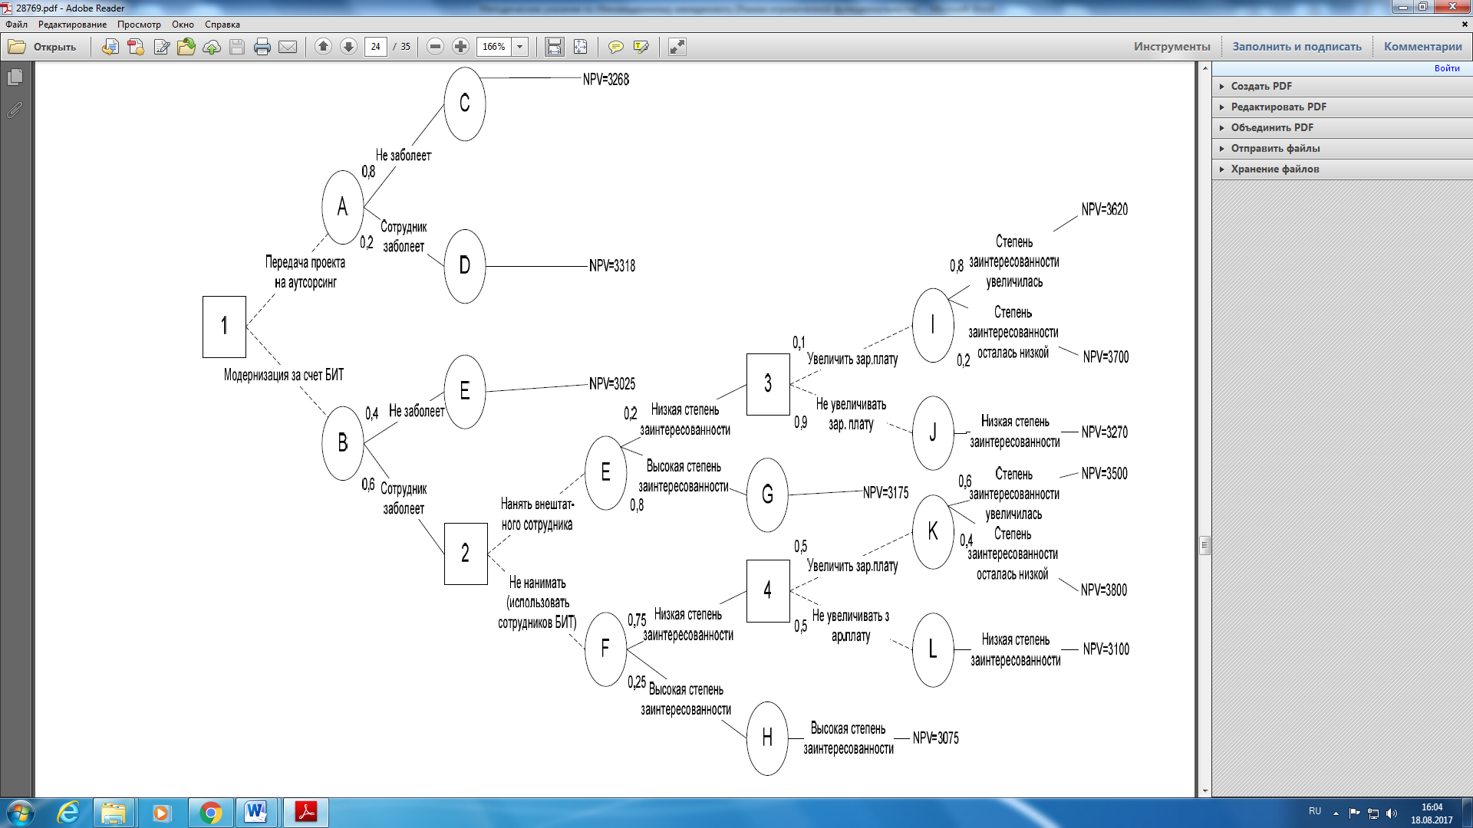The width and height of the screenshot is (1473, 828).
Task: Open the Окно menu
Action: 183,25
